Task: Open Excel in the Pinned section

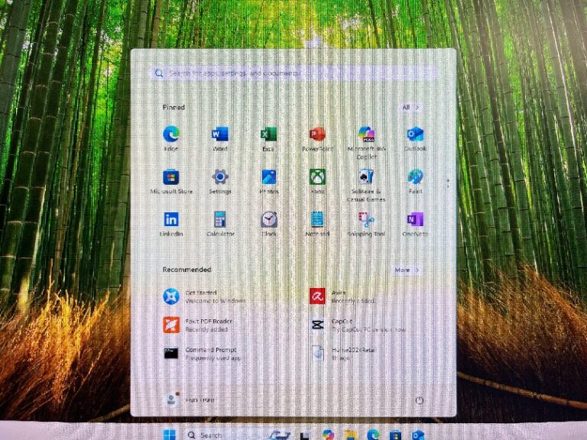Action: (268, 135)
